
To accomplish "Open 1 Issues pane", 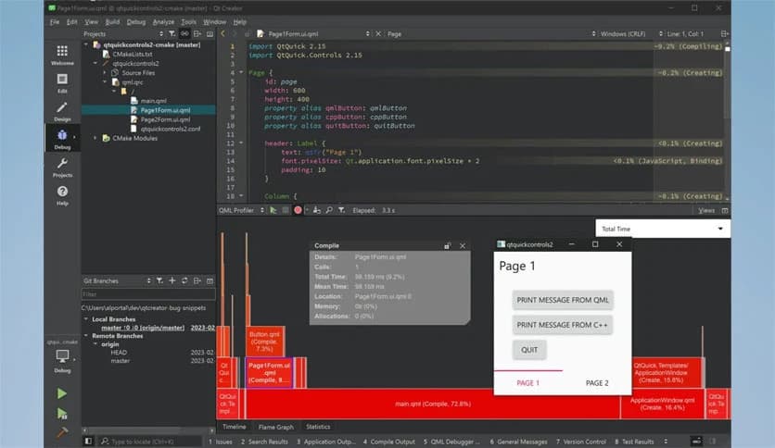I will [x=221, y=442].
